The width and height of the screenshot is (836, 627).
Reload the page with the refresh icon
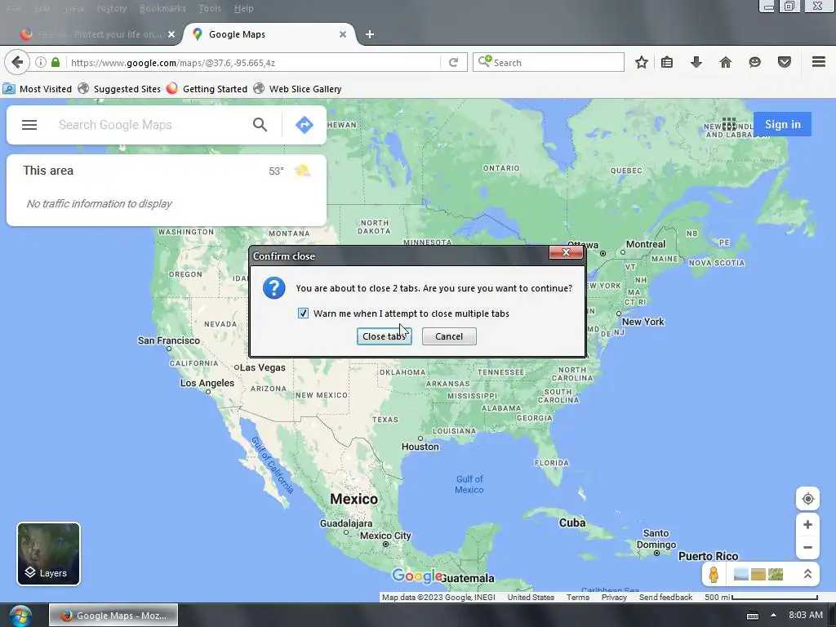tap(453, 62)
